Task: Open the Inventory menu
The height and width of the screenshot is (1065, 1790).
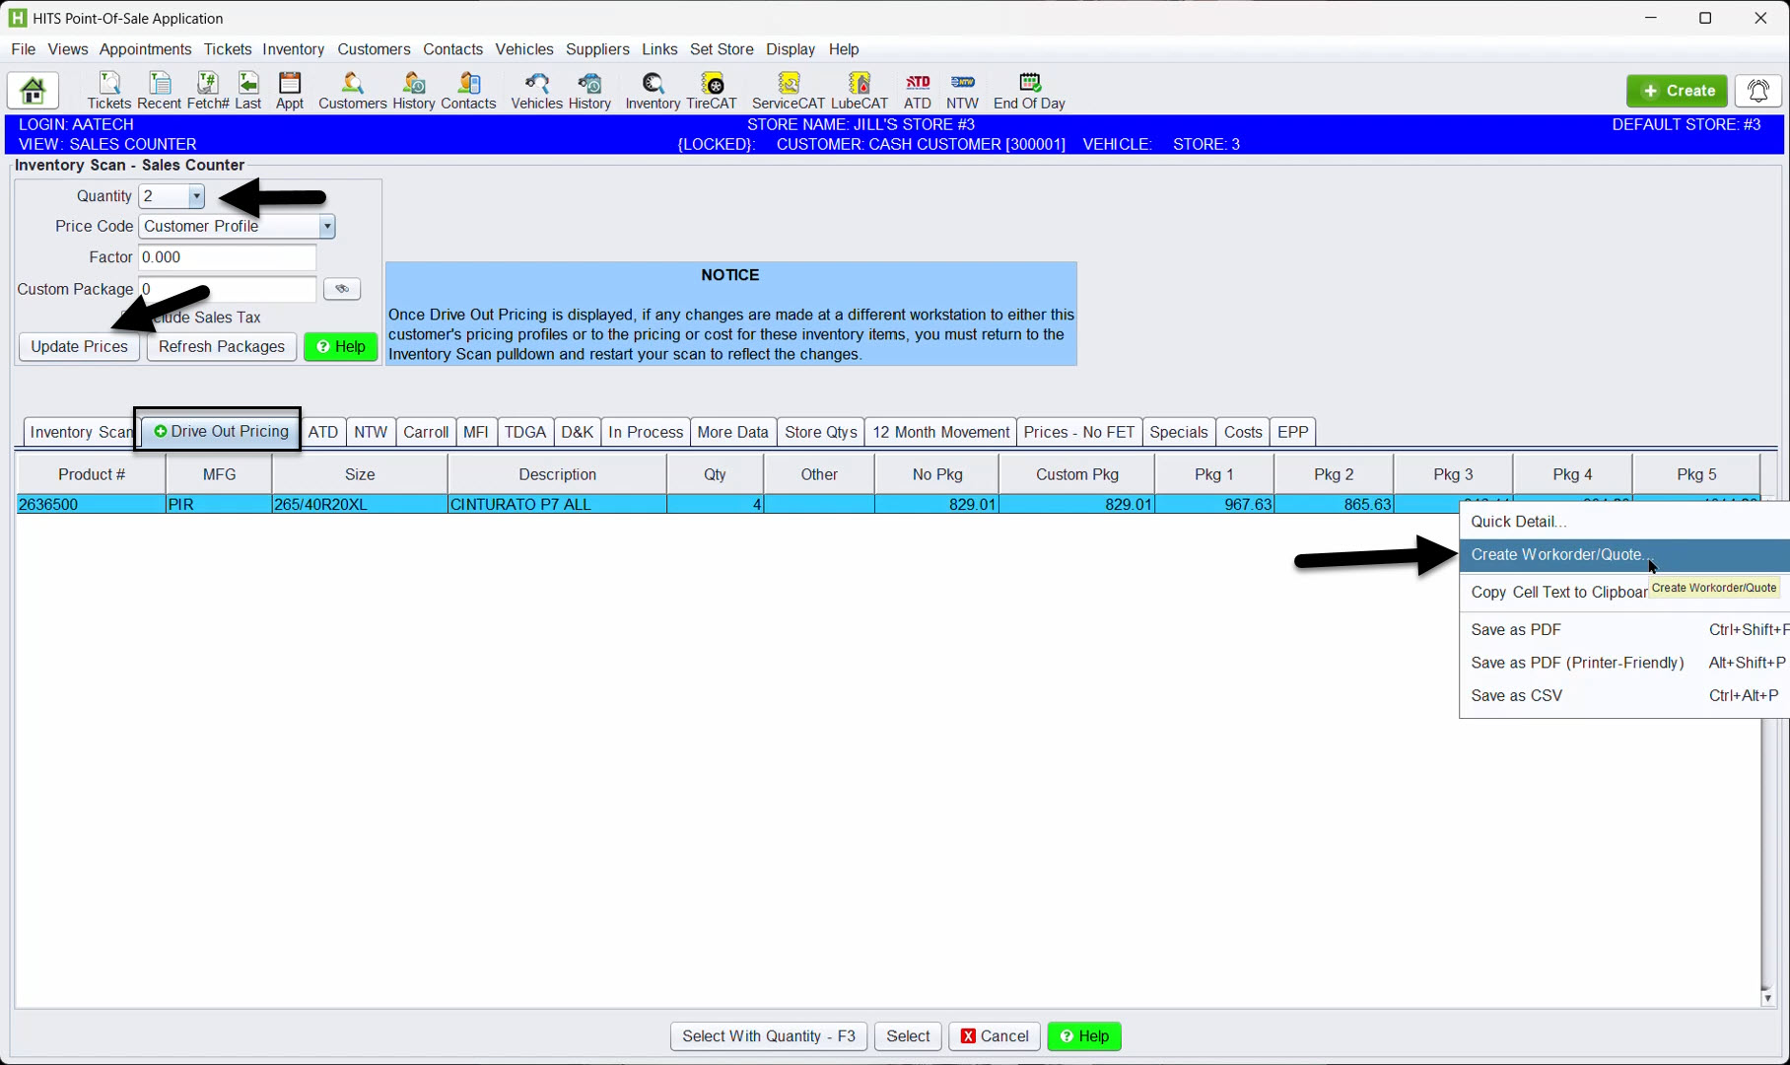Action: tap(293, 49)
